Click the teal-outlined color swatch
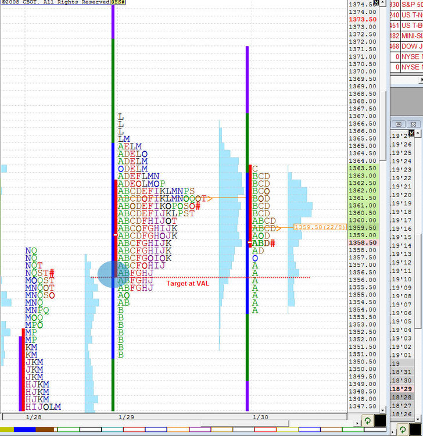 click(x=112, y=430)
